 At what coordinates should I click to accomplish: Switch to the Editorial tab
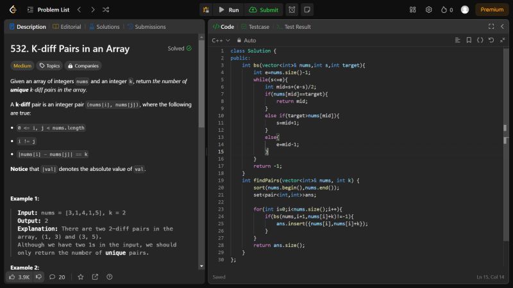(x=67, y=27)
